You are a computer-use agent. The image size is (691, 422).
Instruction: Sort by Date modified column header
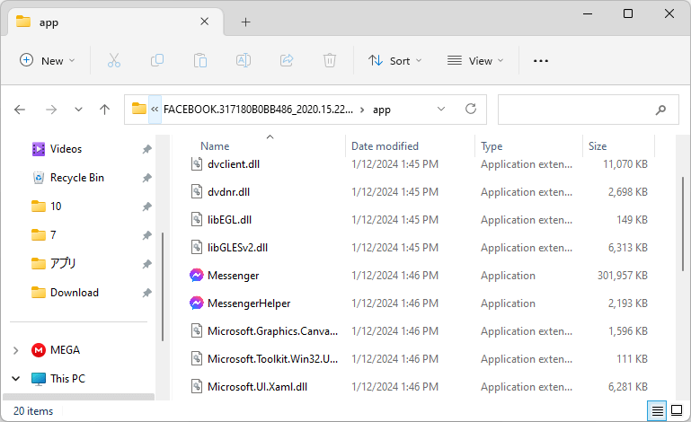click(x=385, y=146)
